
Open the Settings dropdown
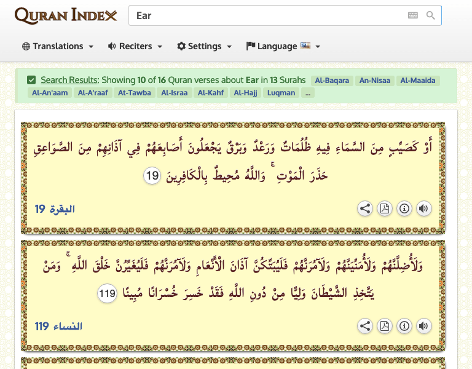(x=205, y=46)
